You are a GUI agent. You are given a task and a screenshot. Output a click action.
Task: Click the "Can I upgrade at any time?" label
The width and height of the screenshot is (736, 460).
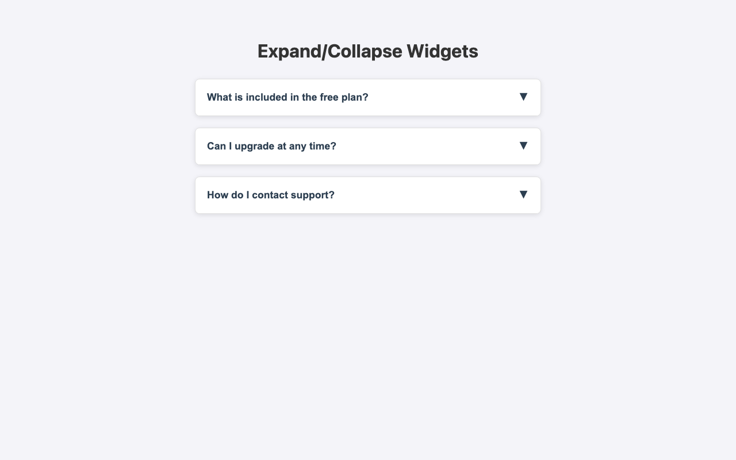click(271, 146)
